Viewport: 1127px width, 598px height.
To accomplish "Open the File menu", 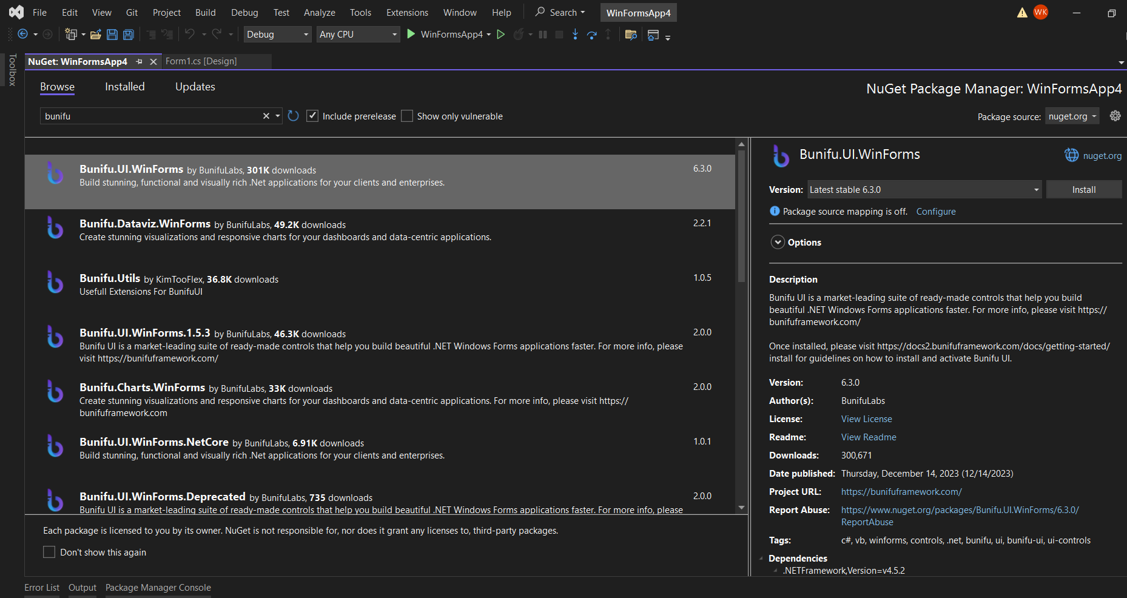I will point(40,13).
